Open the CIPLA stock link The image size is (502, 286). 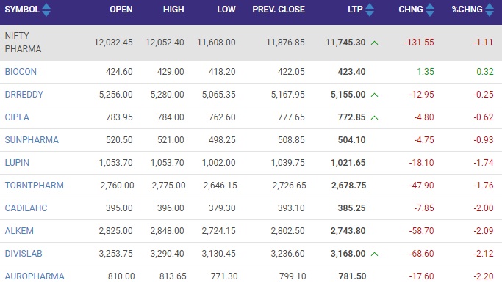(17, 117)
